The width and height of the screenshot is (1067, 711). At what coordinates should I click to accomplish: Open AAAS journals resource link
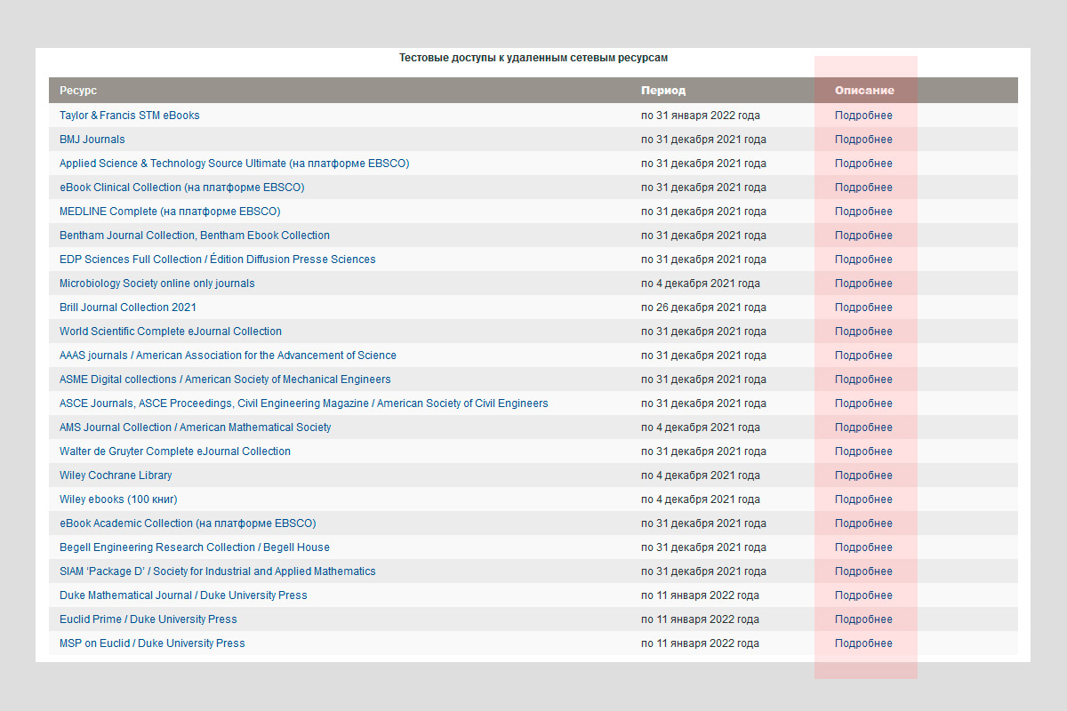[x=228, y=355]
